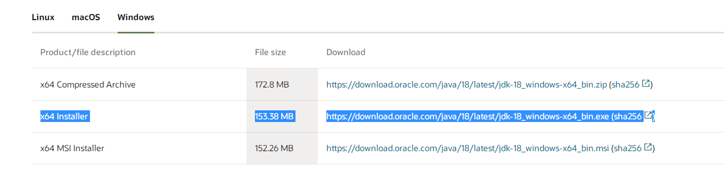Screen dimensions: 724x192
Task: Click the Product/file description column header
Action: (88, 52)
